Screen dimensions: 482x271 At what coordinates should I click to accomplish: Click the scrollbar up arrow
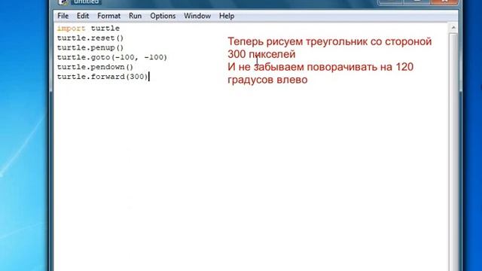[453, 28]
